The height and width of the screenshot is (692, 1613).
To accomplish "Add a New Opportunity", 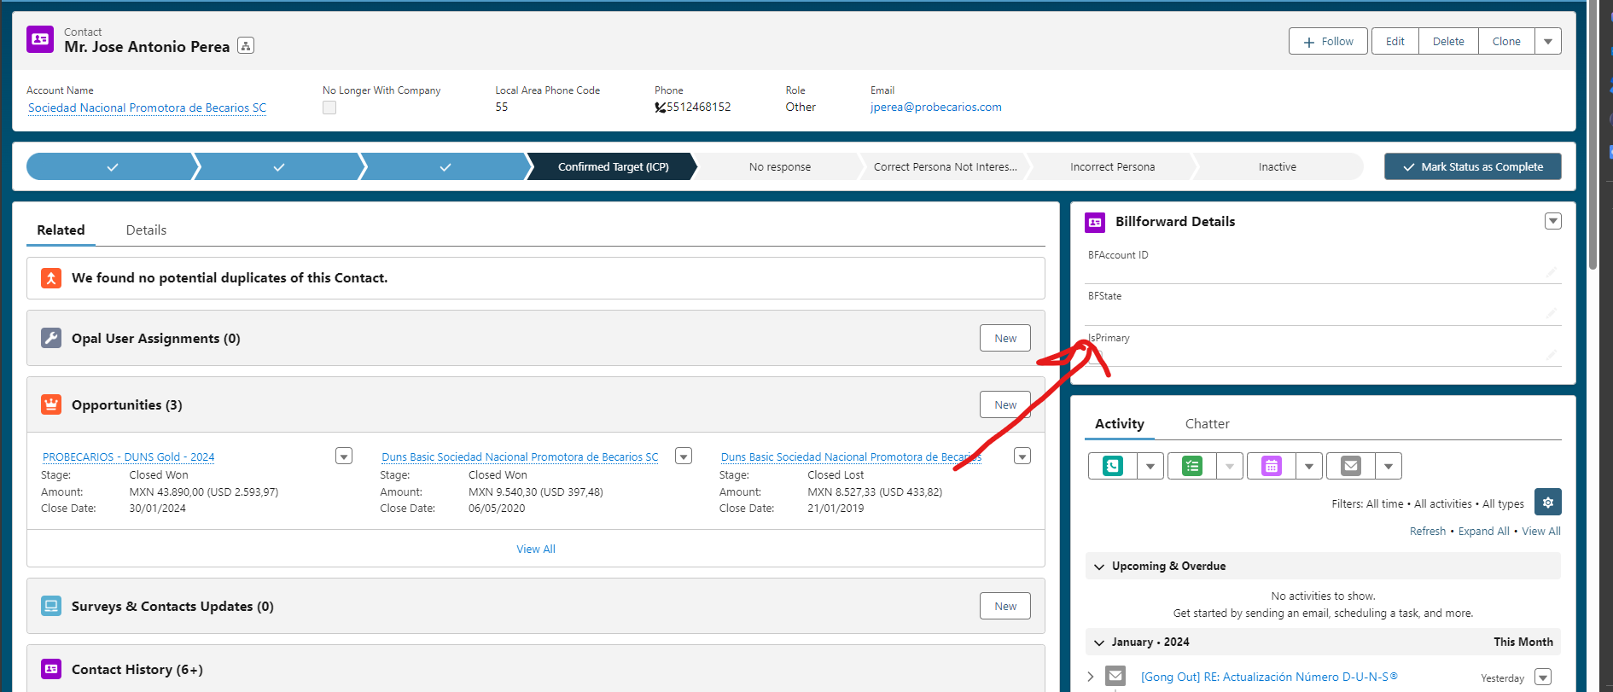I will click(x=1005, y=404).
